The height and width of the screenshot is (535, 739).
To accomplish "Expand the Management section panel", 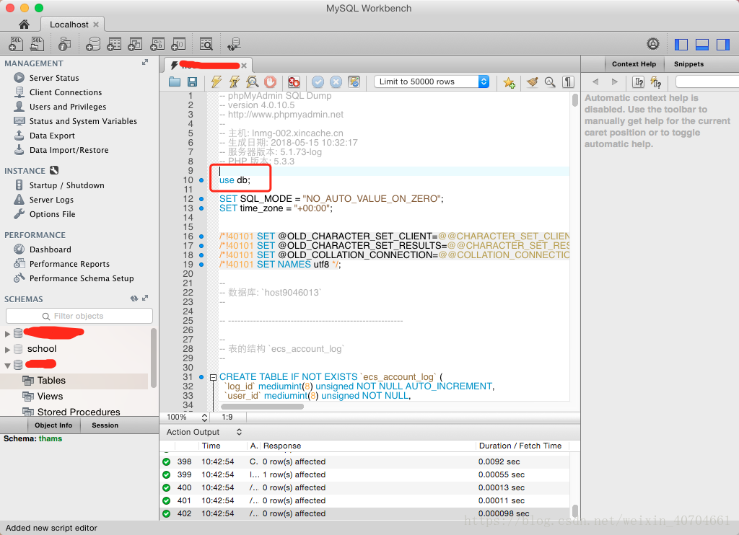I will [x=145, y=62].
